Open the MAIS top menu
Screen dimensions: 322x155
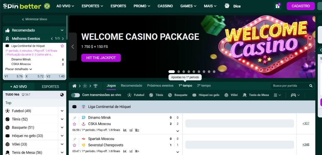coord(210,6)
